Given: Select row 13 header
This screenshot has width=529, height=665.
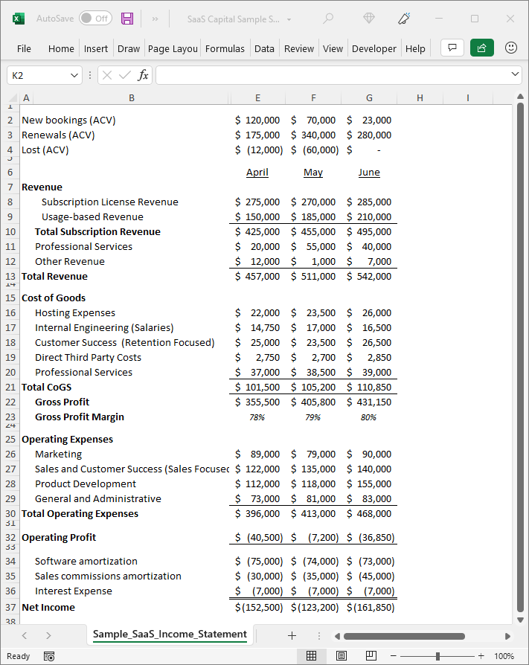Looking at the screenshot, I should tap(10, 277).
